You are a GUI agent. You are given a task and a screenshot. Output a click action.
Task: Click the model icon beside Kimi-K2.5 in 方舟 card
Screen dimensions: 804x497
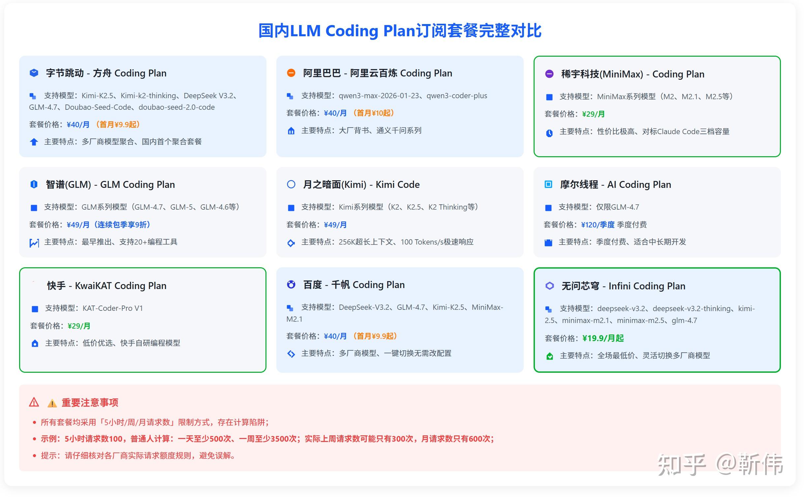[33, 96]
